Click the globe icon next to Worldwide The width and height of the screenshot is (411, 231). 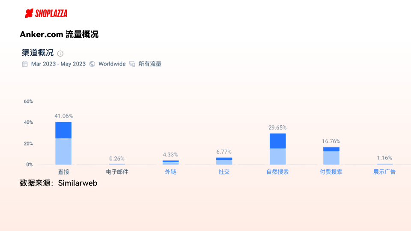pyautogui.click(x=92, y=64)
